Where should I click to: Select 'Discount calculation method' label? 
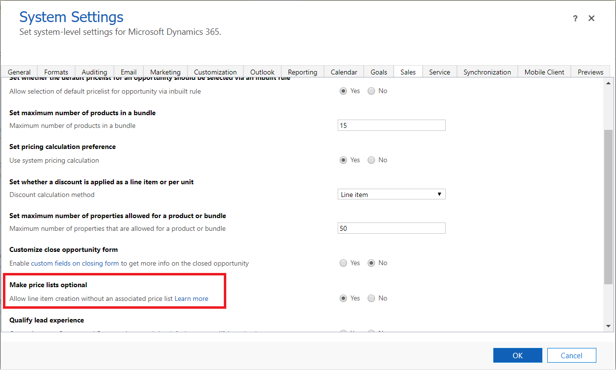(x=52, y=195)
